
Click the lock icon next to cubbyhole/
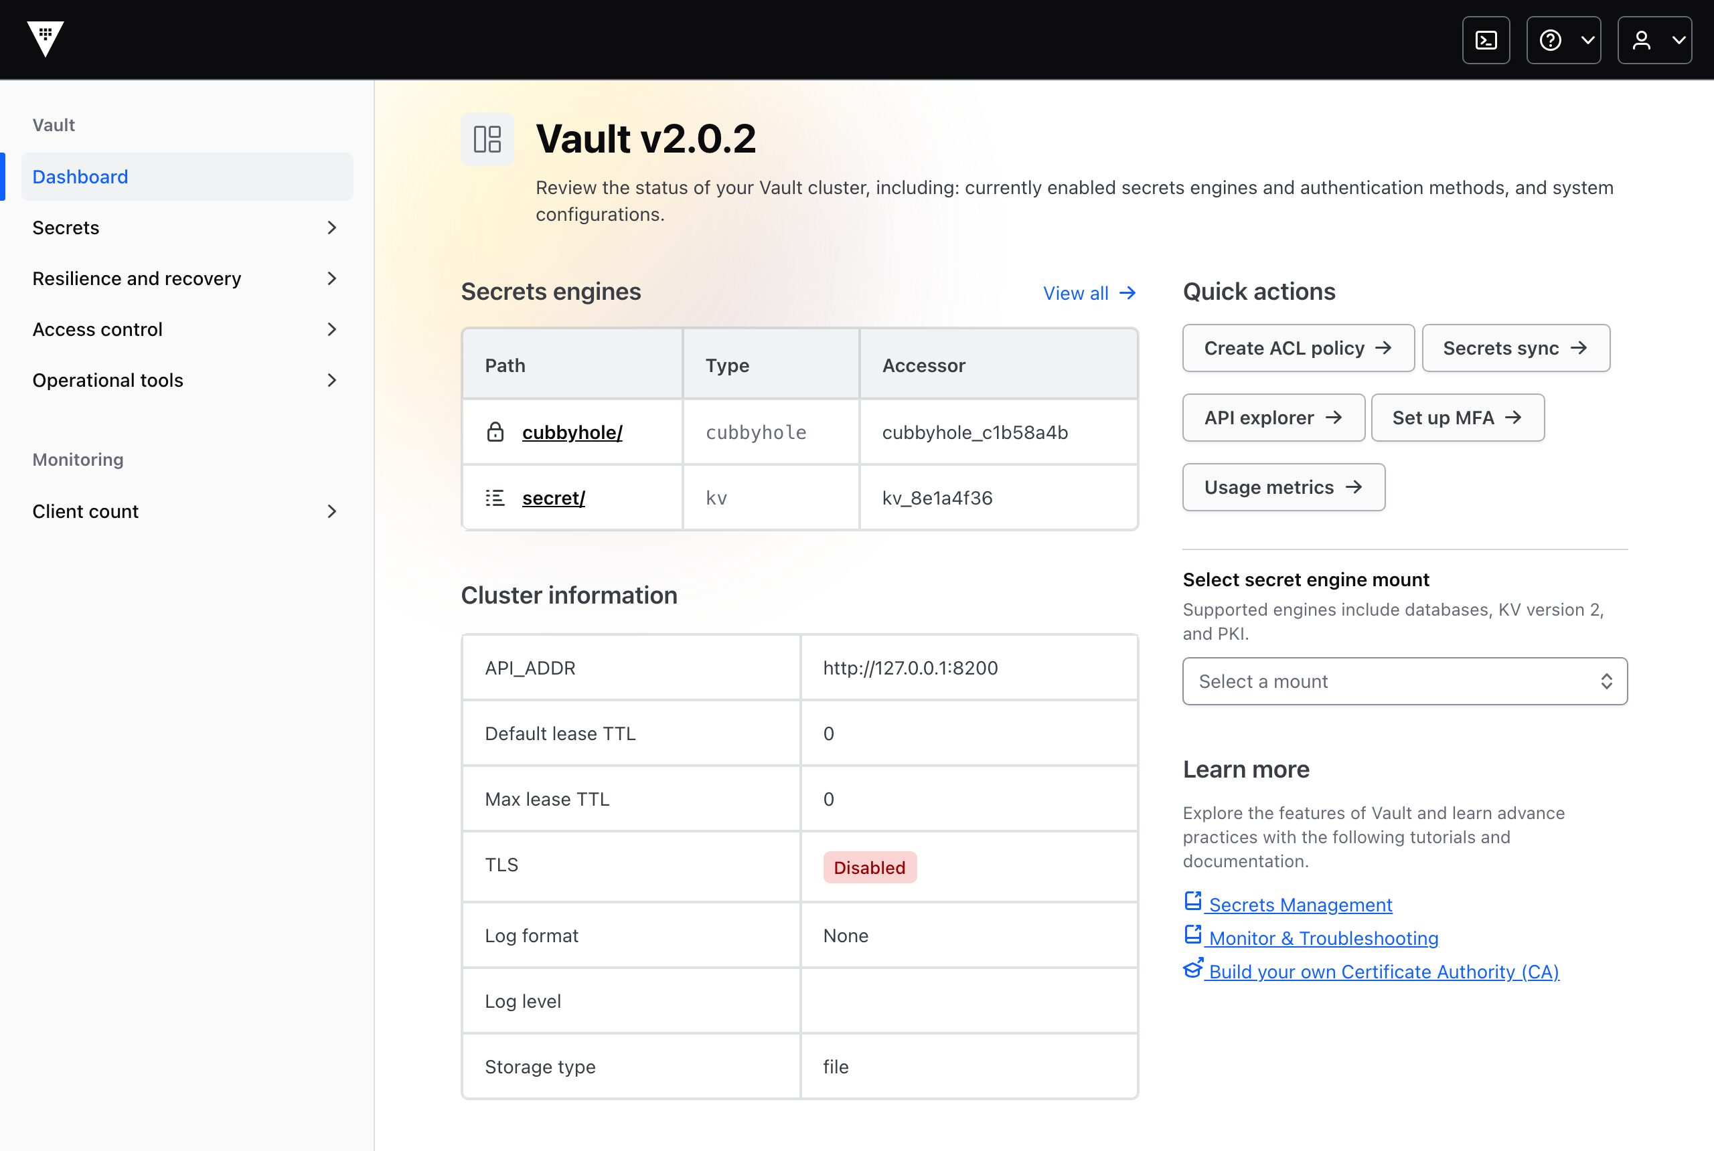pos(495,432)
